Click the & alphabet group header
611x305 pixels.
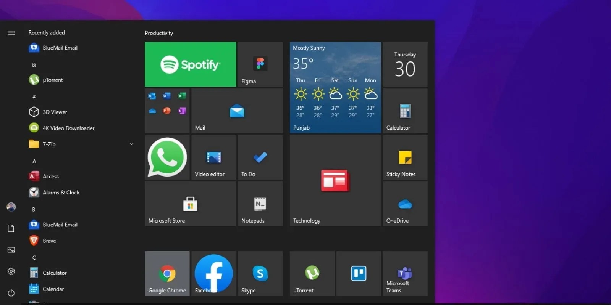click(34, 64)
